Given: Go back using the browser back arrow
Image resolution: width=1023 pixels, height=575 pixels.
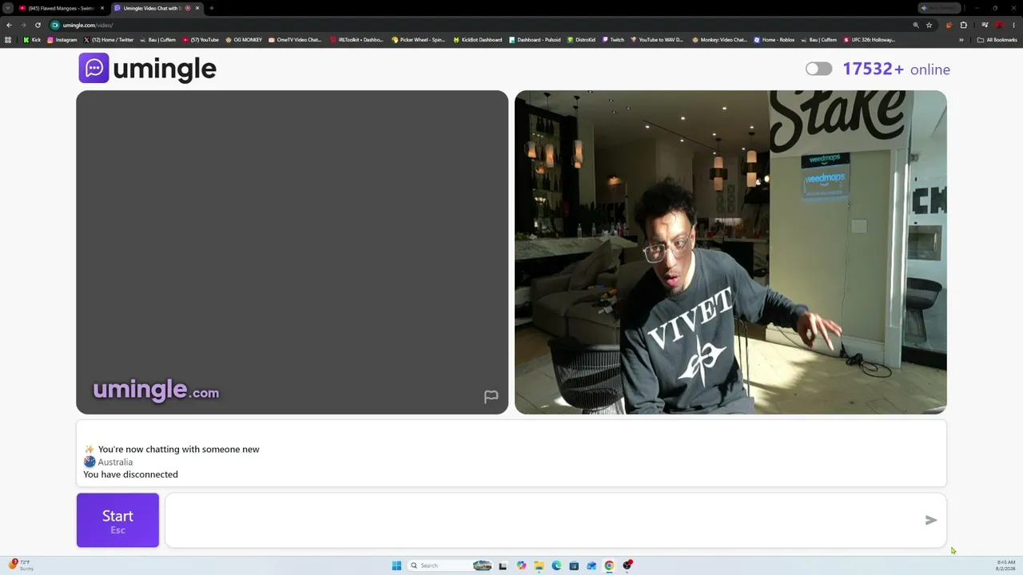Looking at the screenshot, I should pyautogui.click(x=9, y=25).
